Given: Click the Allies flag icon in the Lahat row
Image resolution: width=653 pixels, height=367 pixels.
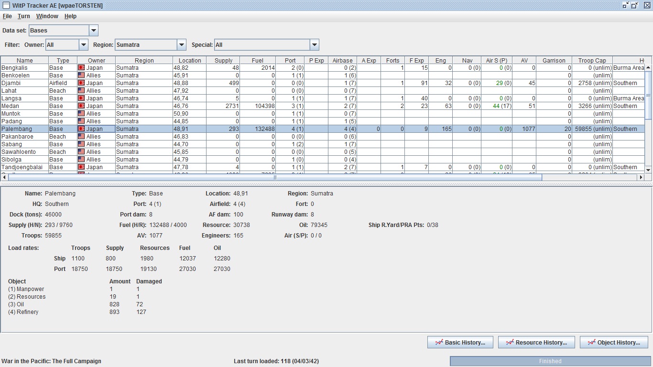Looking at the screenshot, I should click(x=81, y=91).
